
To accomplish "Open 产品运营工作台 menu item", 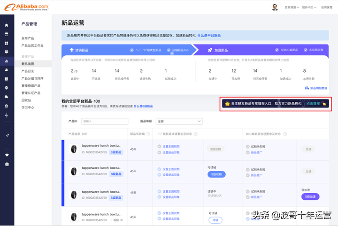I will (x=32, y=45).
